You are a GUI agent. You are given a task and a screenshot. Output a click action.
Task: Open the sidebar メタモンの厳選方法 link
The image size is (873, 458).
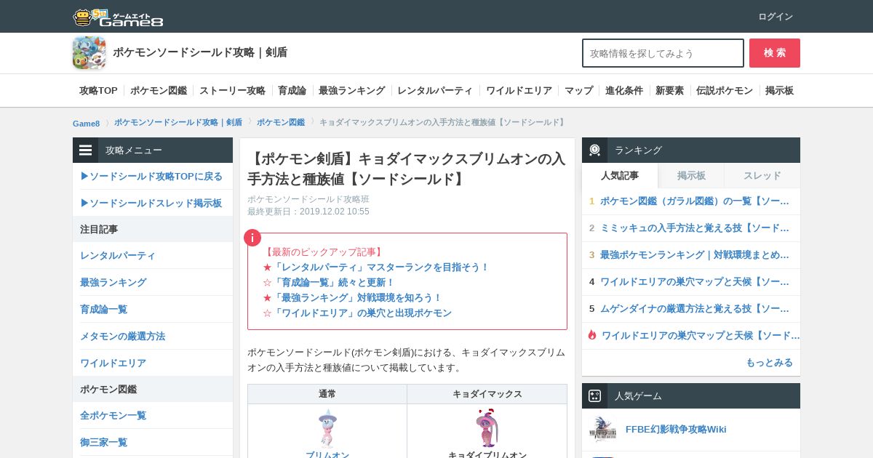tap(123, 337)
